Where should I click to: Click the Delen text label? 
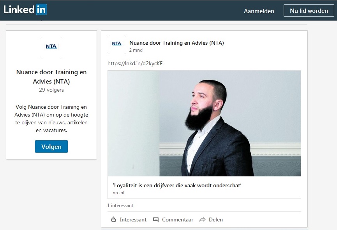click(216, 220)
